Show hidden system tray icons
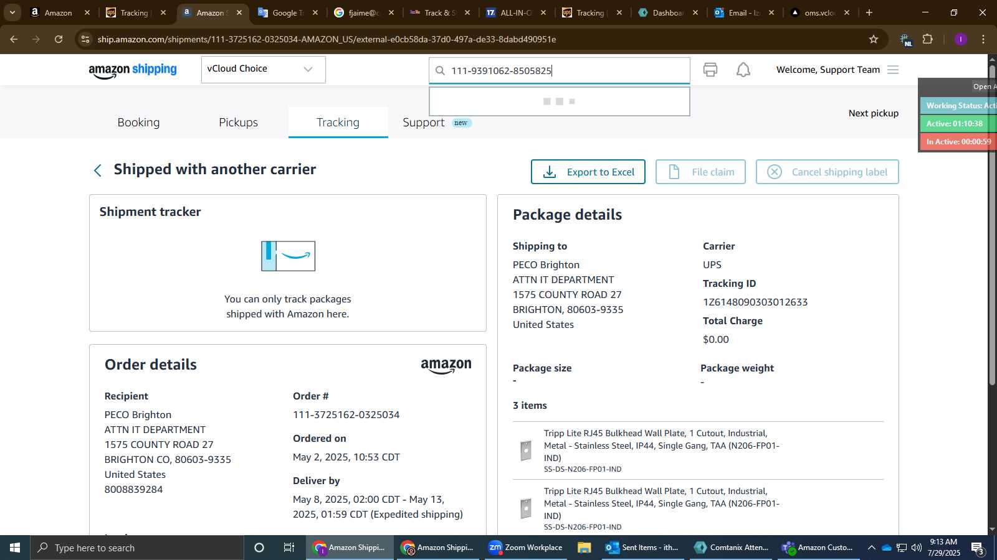Viewport: 997px width, 560px height. pyautogui.click(x=871, y=548)
